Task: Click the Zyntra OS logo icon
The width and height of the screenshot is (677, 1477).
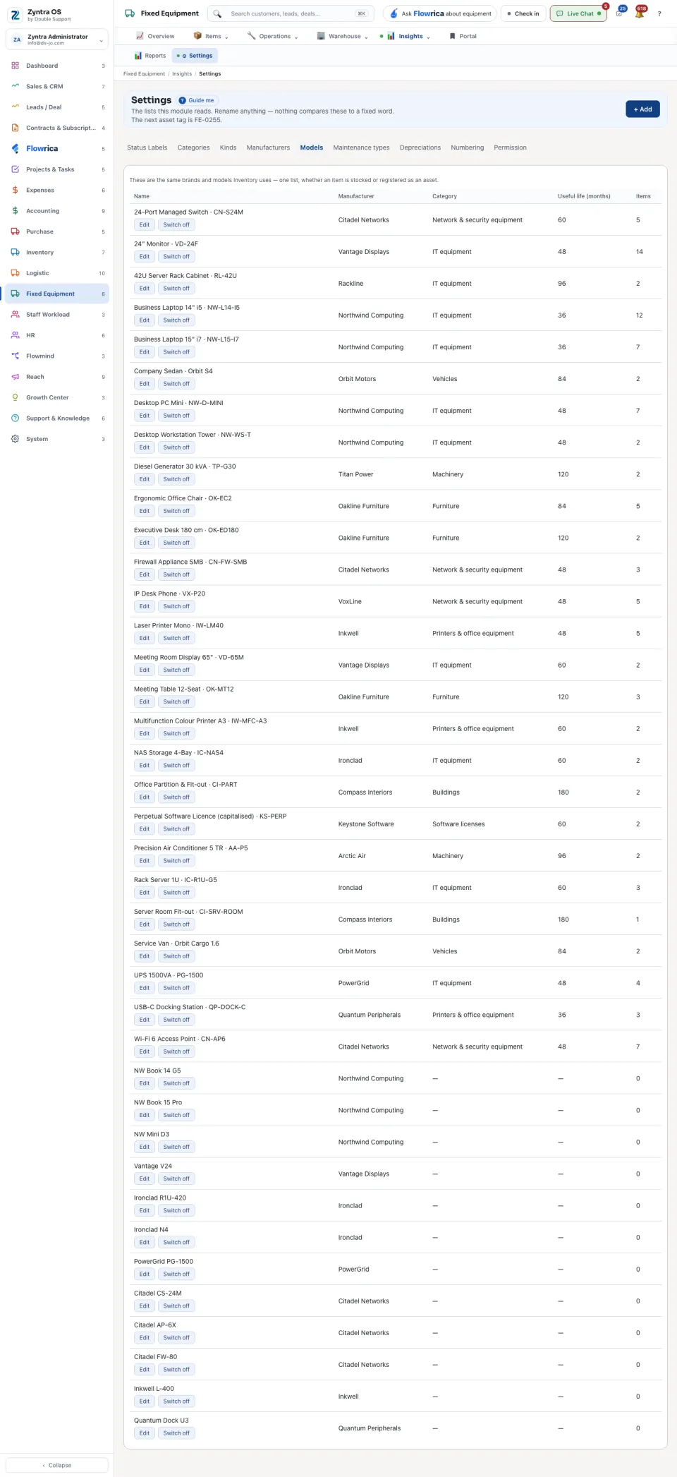Action: pyautogui.click(x=15, y=15)
